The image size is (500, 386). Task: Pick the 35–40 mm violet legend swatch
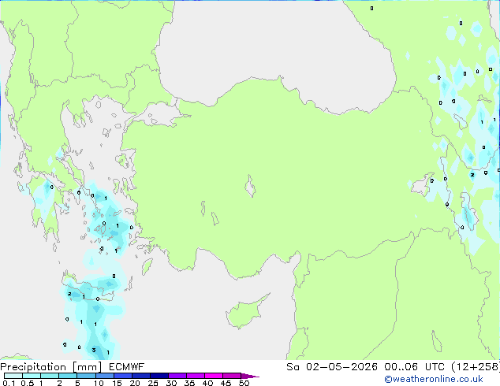[195, 376]
